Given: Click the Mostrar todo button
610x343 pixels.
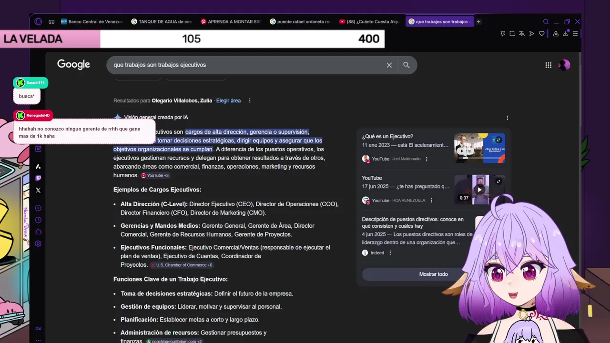Looking at the screenshot, I should coord(433,274).
